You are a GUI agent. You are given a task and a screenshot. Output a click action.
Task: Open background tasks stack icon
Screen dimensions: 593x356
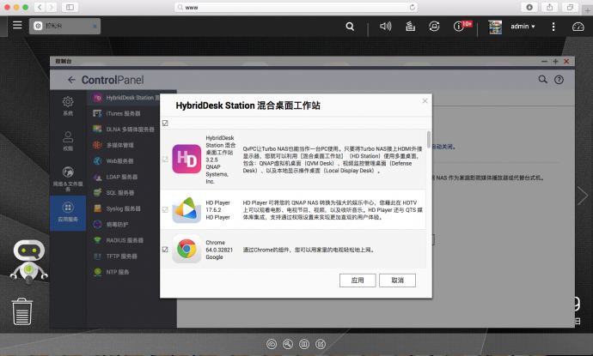pyautogui.click(x=410, y=27)
